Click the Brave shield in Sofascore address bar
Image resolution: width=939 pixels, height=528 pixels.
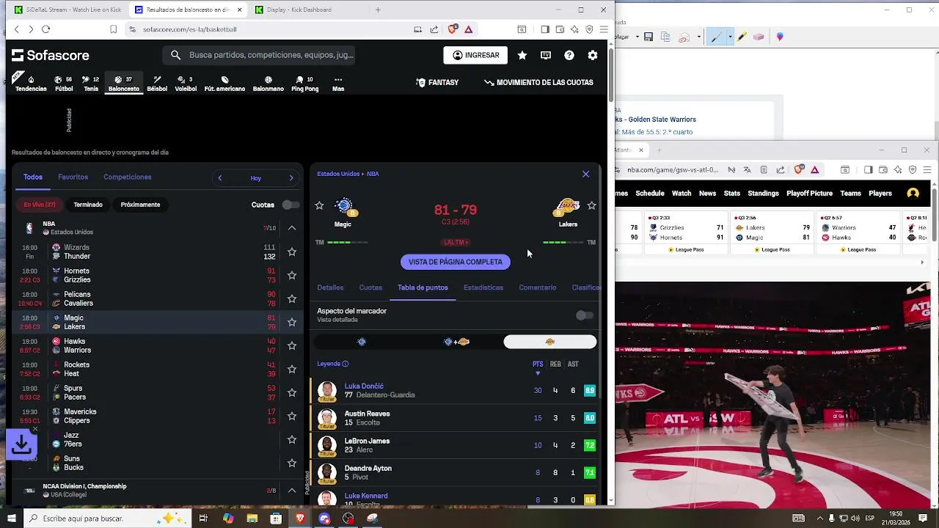[452, 29]
